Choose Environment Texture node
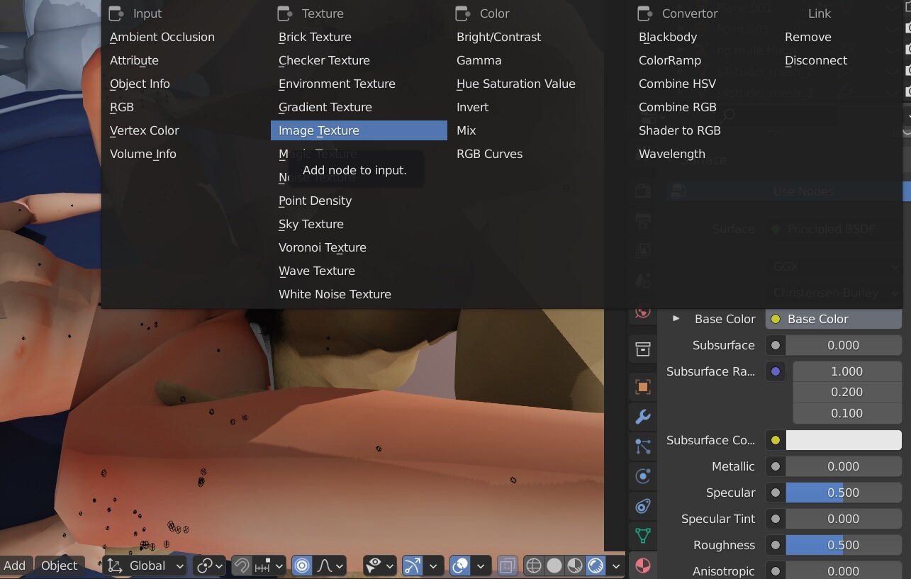 tap(337, 84)
